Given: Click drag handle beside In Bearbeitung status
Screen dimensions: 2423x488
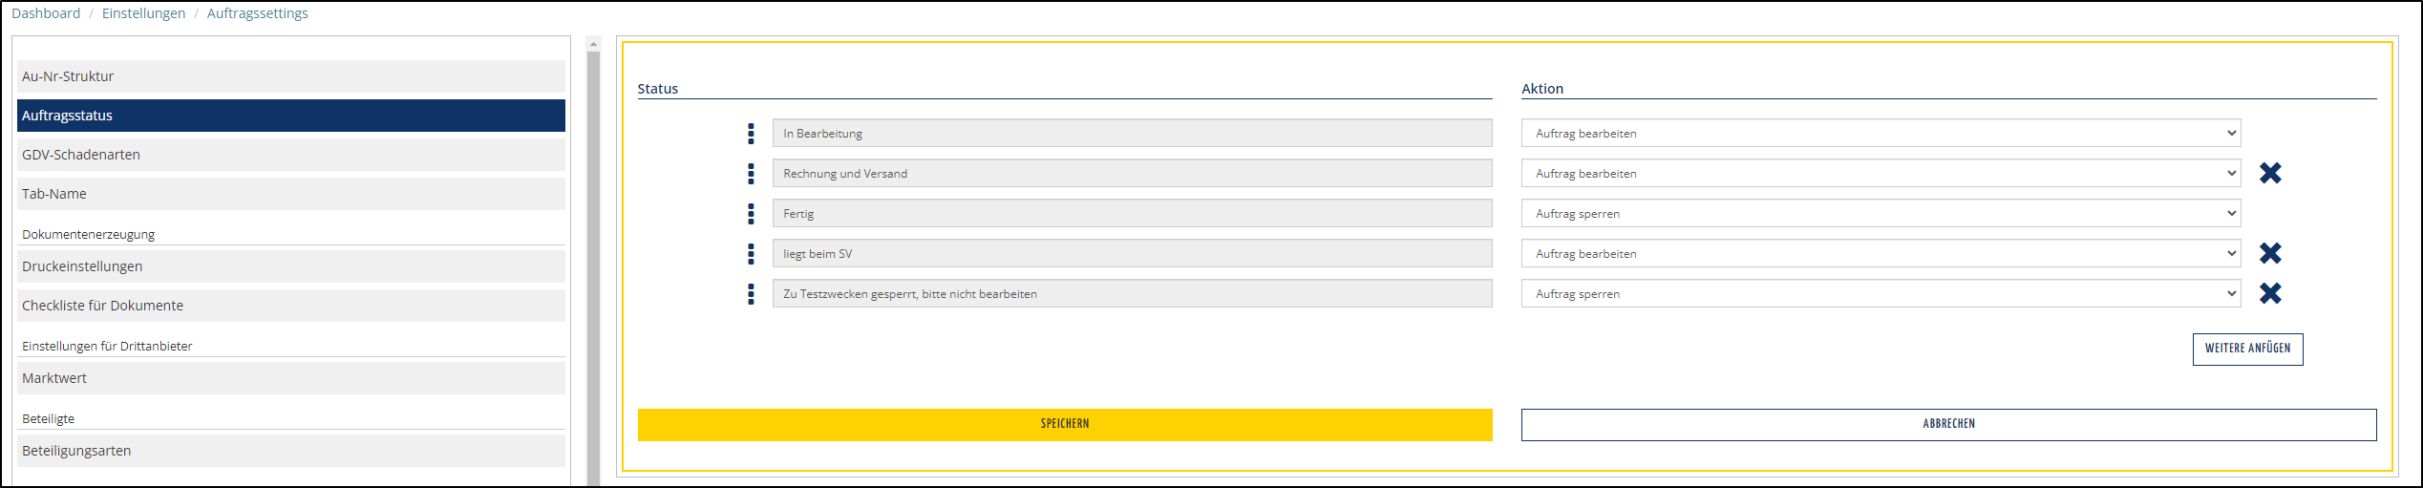Looking at the screenshot, I should pyautogui.click(x=751, y=134).
